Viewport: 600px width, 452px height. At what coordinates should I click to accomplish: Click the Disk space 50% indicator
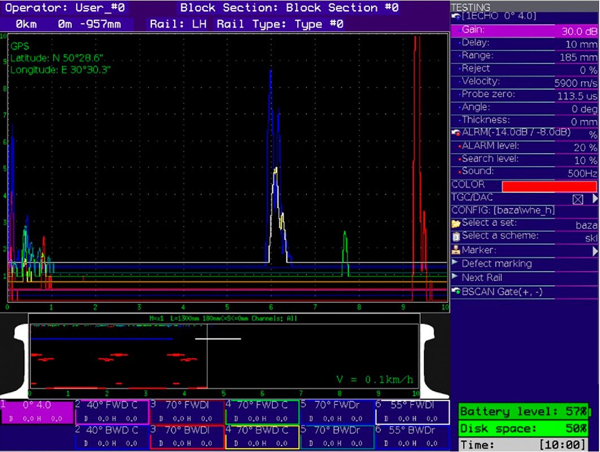[x=524, y=428]
